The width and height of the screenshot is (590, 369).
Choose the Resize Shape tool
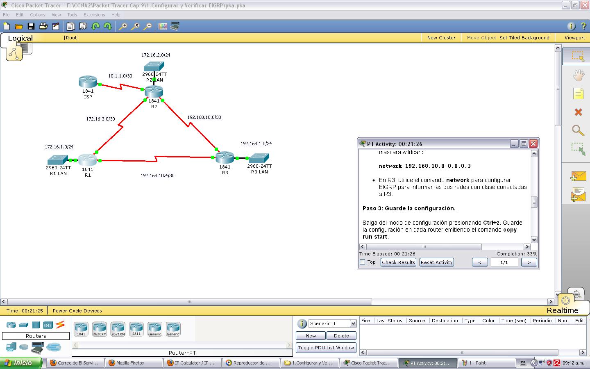pos(578,149)
